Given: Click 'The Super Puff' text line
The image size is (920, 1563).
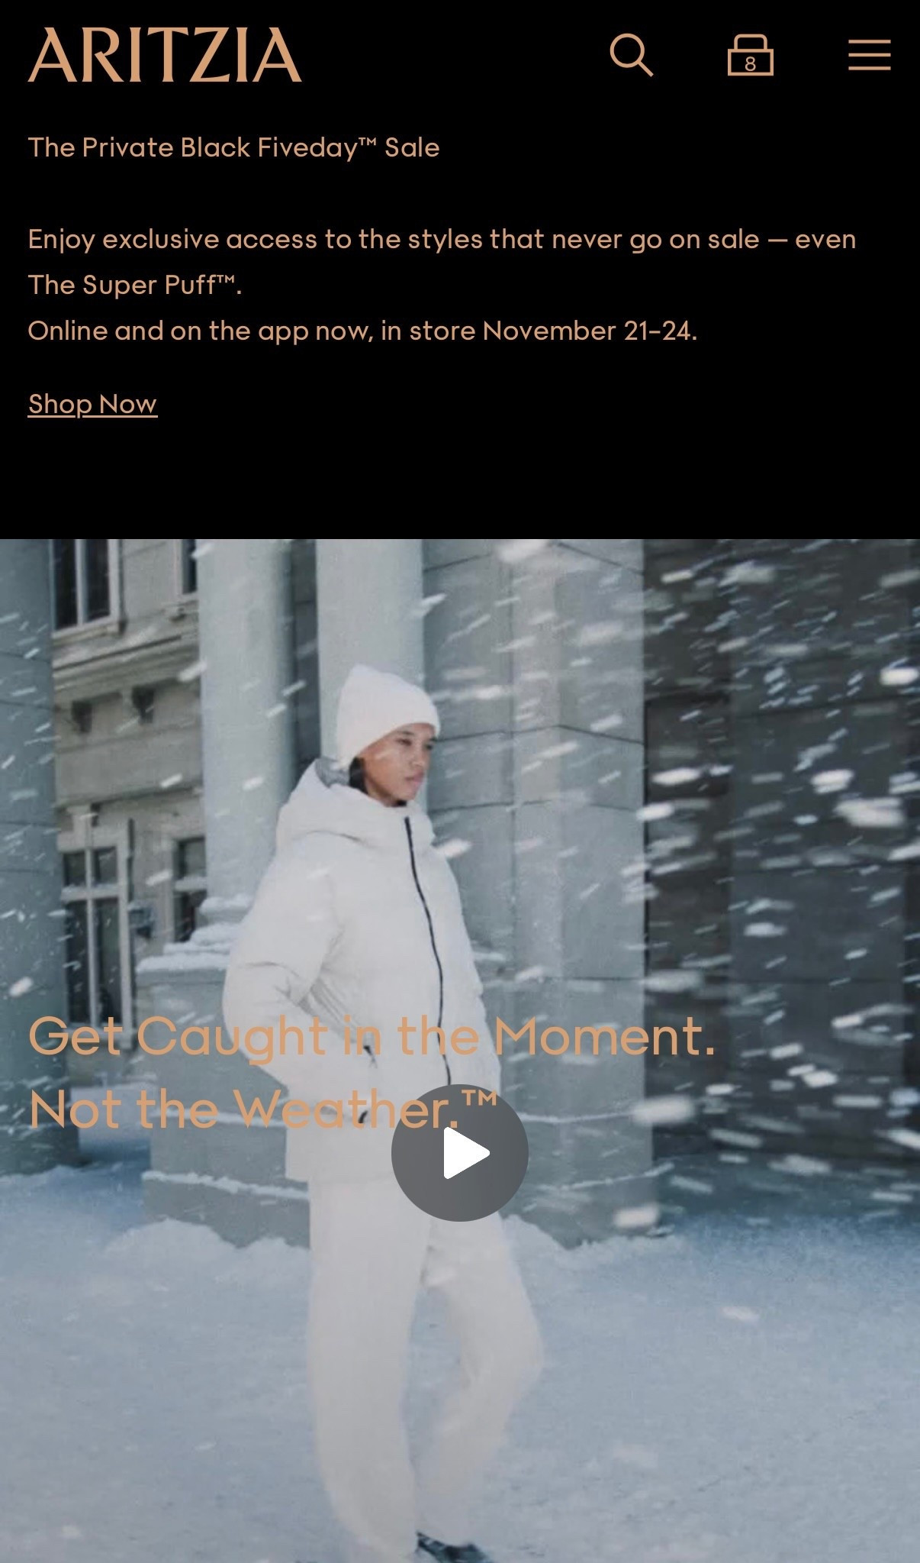Looking at the screenshot, I should click(135, 285).
